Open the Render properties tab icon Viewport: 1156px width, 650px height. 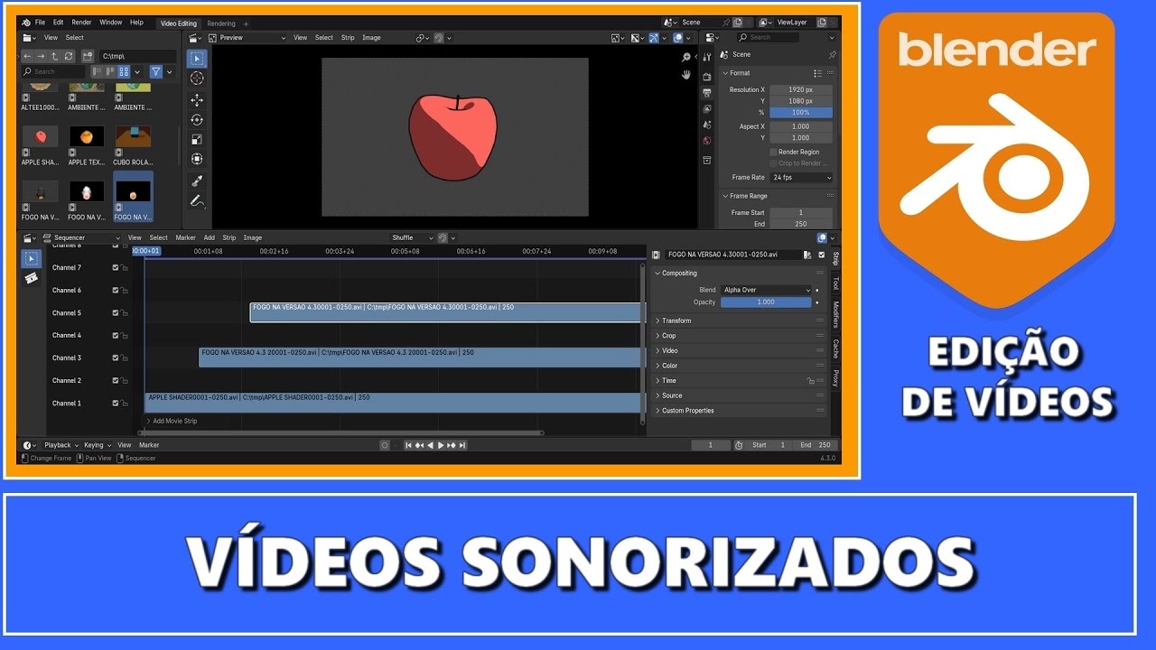707,77
